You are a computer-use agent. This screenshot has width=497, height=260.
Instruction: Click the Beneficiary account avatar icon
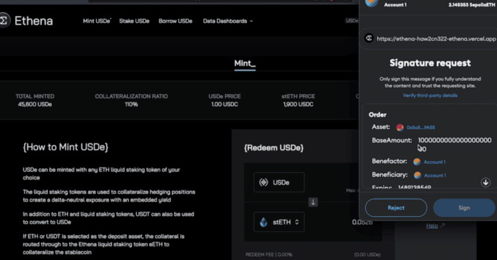(417, 175)
